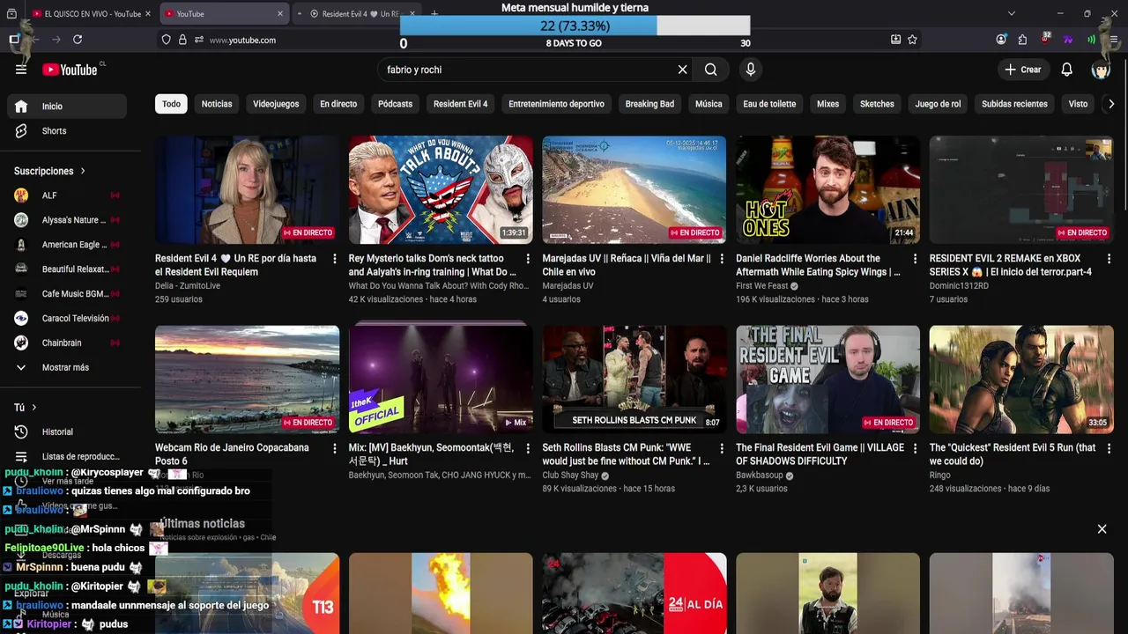Bookmark this page with the star icon

pos(912,40)
